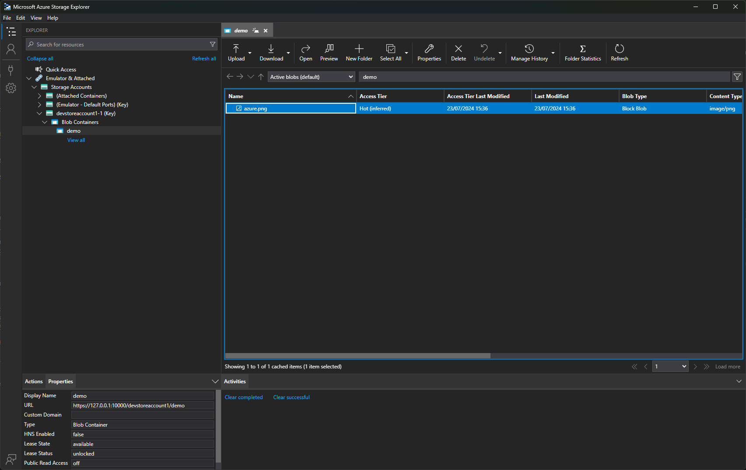Collapse the Blob Containers node
Screen dimensions: 746x470
pyautogui.click(x=45, y=122)
